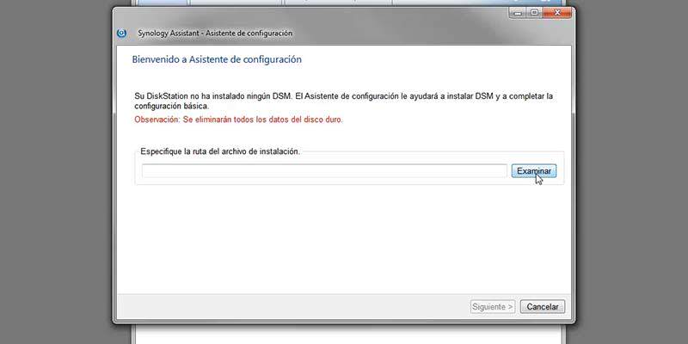Cancel the setup wizard with Cancelar
The width and height of the screenshot is (688, 344).
[543, 307]
